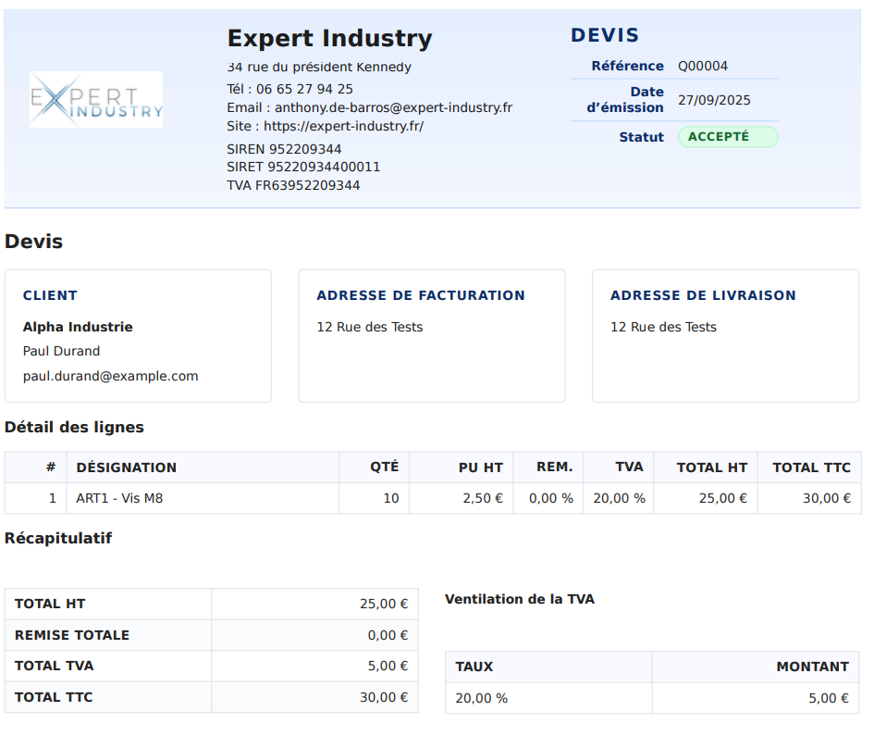This screenshot has width=874, height=736.
Task: Click the DÉSIGNATION column header
Action: [126, 468]
